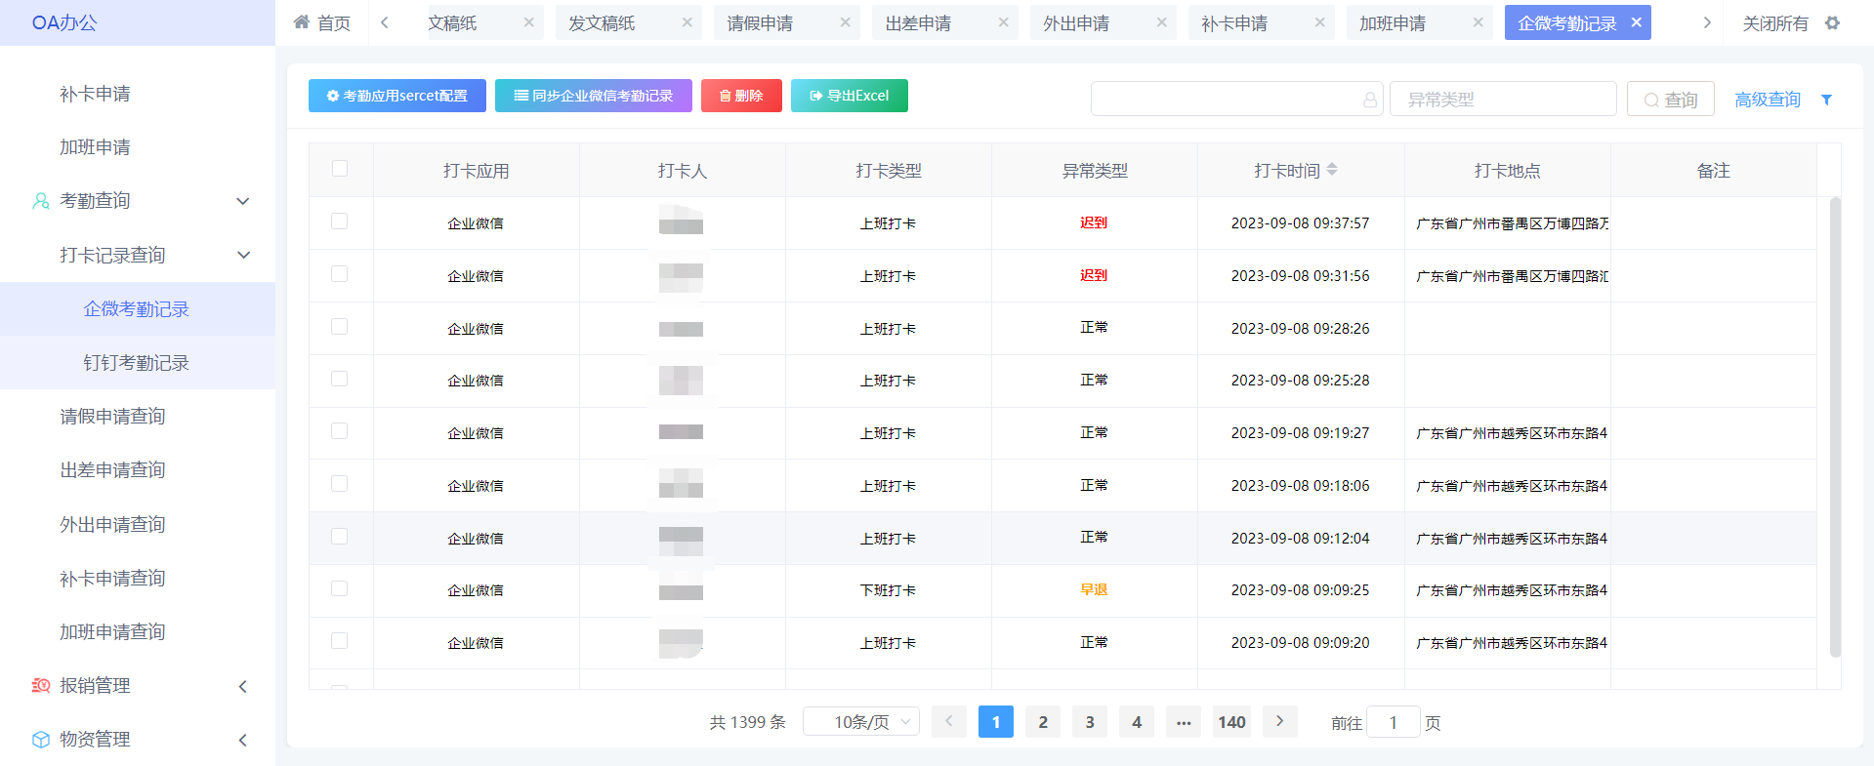1874x766 pixels.
Task: Click the settings gear icon next to 关闭所有
Action: click(1832, 22)
